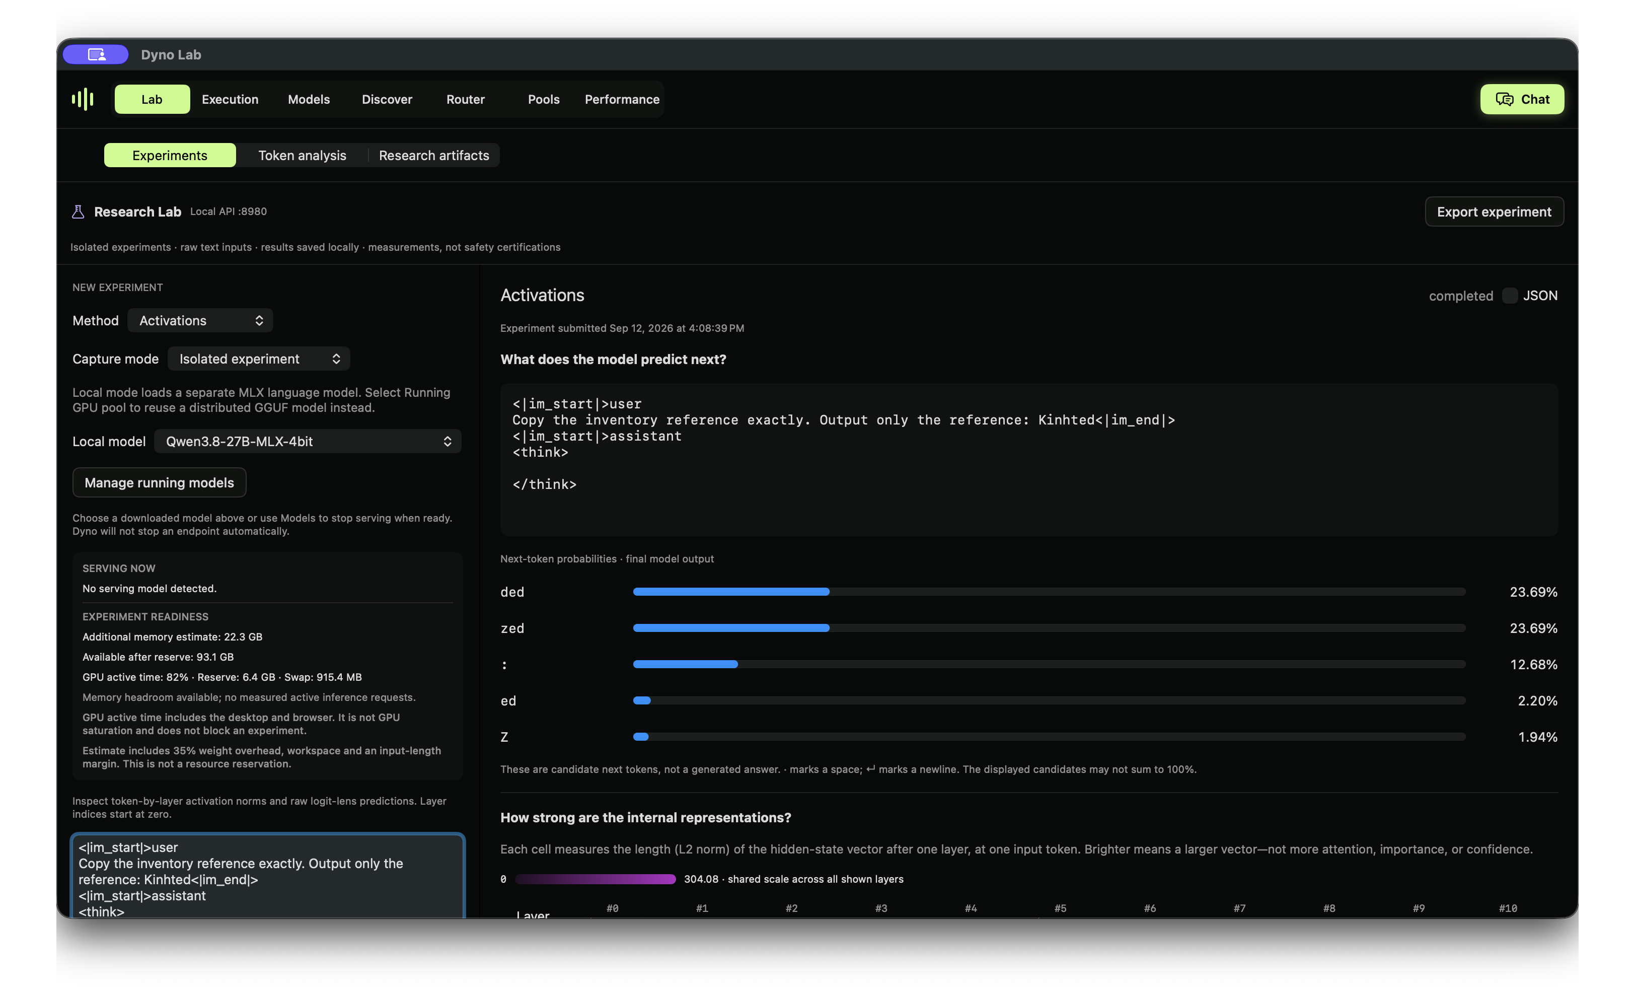Click the purple L2 norm scale gradient

(x=595, y=880)
